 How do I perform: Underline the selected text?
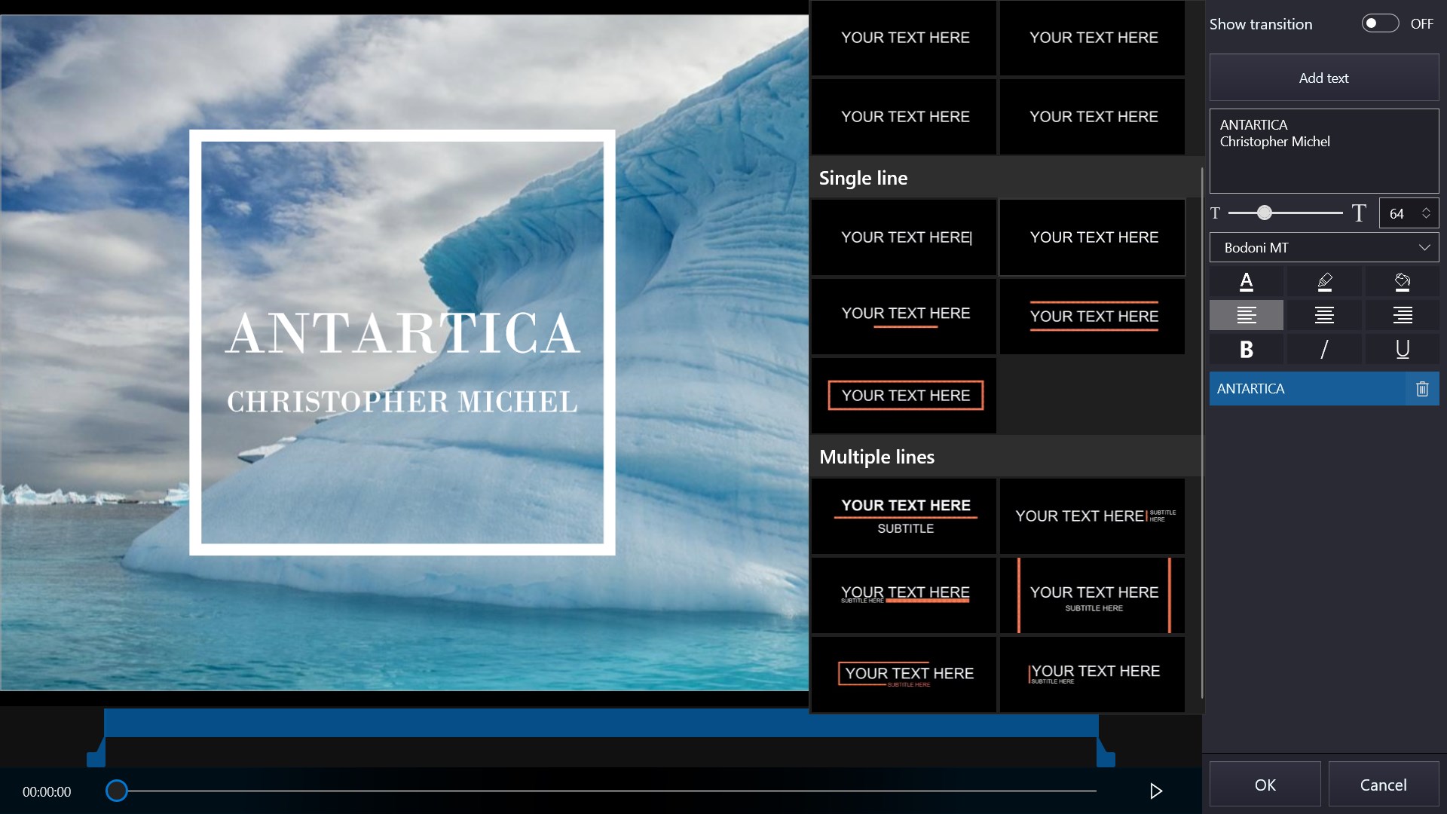(1402, 349)
